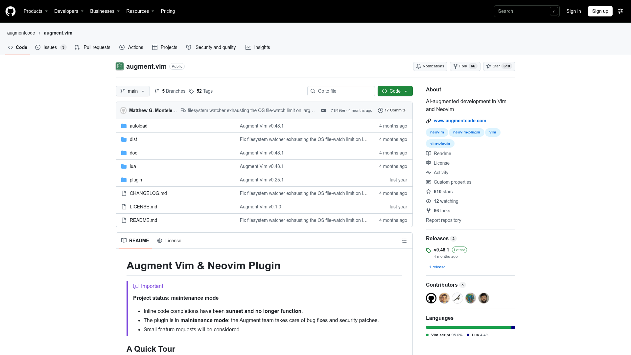Open www.augmentcode.com link

(x=460, y=121)
